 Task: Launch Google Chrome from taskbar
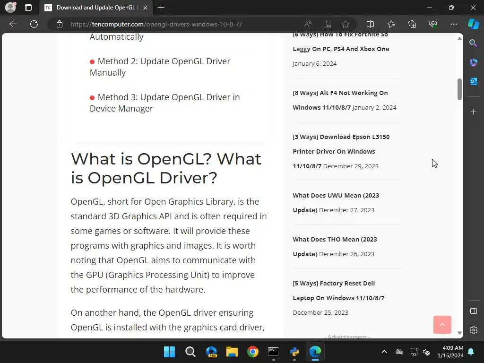coord(253,352)
